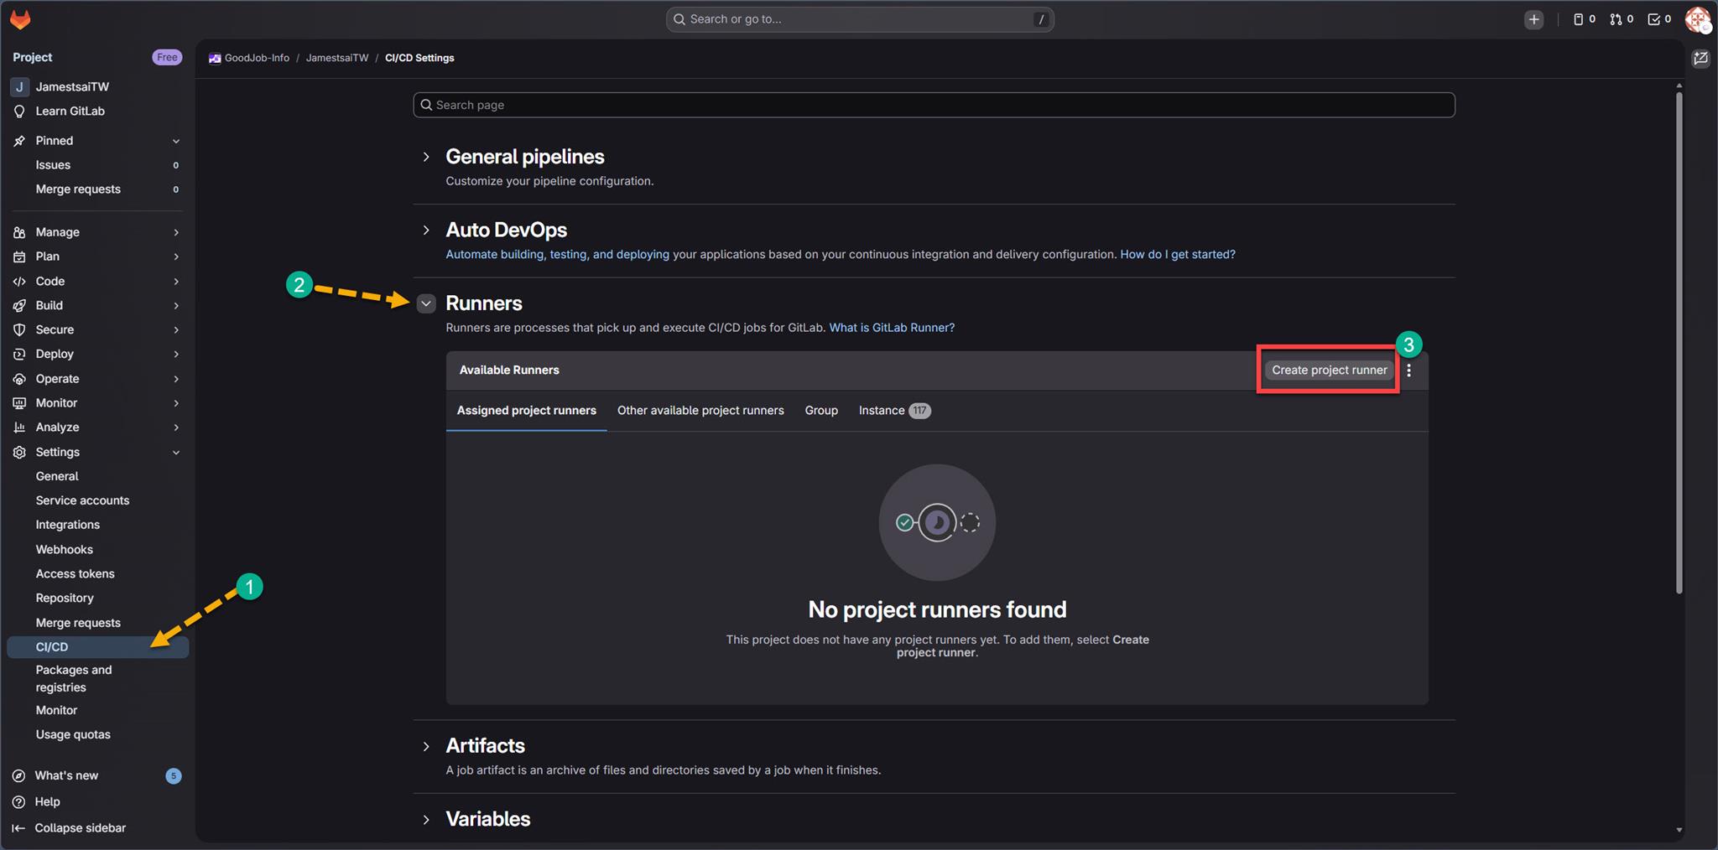
Task: Click the Search page input field
Action: click(x=933, y=105)
